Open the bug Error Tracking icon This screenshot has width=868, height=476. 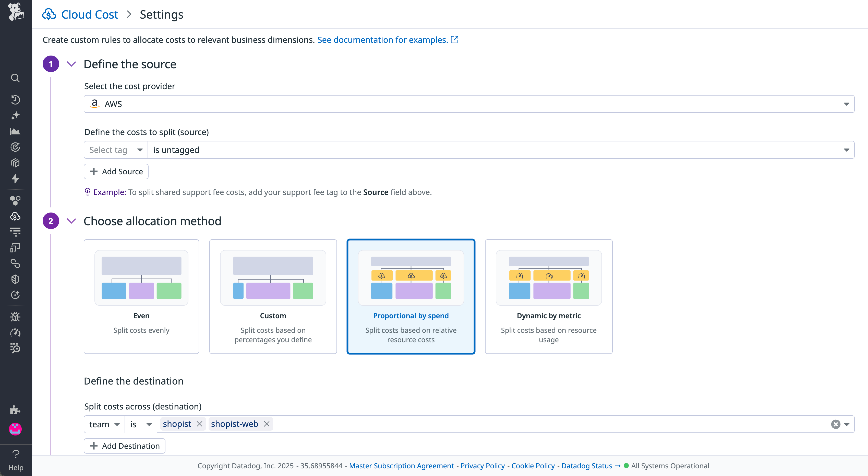16,316
